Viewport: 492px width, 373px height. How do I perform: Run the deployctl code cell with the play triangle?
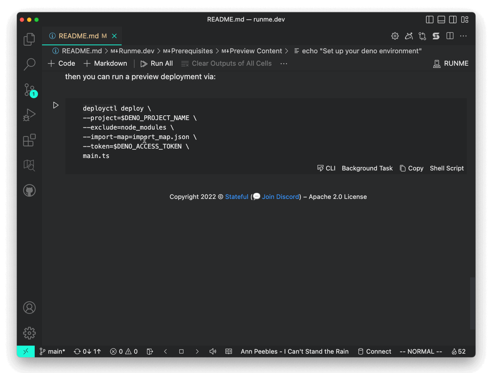[56, 105]
